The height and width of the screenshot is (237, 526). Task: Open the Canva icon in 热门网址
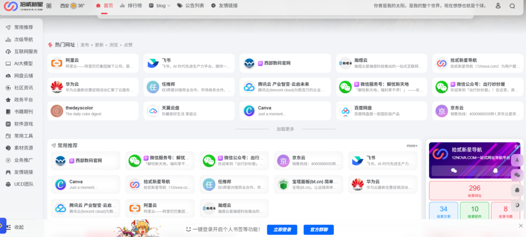coord(249,111)
